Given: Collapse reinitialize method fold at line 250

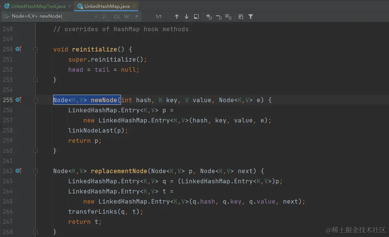Looking at the screenshot, I should (35, 50).
